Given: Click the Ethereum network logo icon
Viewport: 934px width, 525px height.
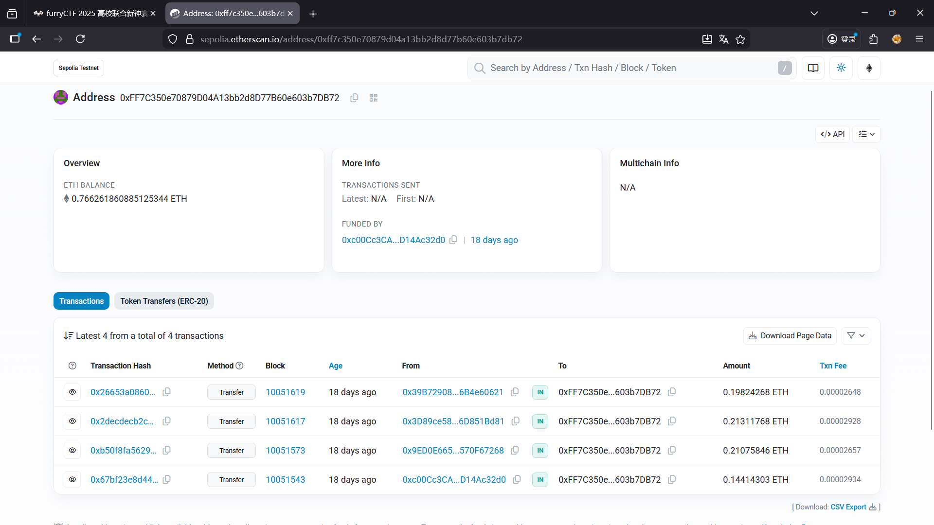Looking at the screenshot, I should (869, 68).
